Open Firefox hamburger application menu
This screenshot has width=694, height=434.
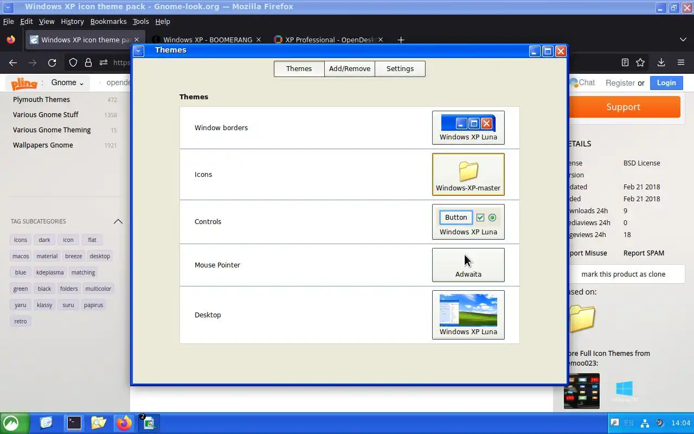[x=681, y=62]
